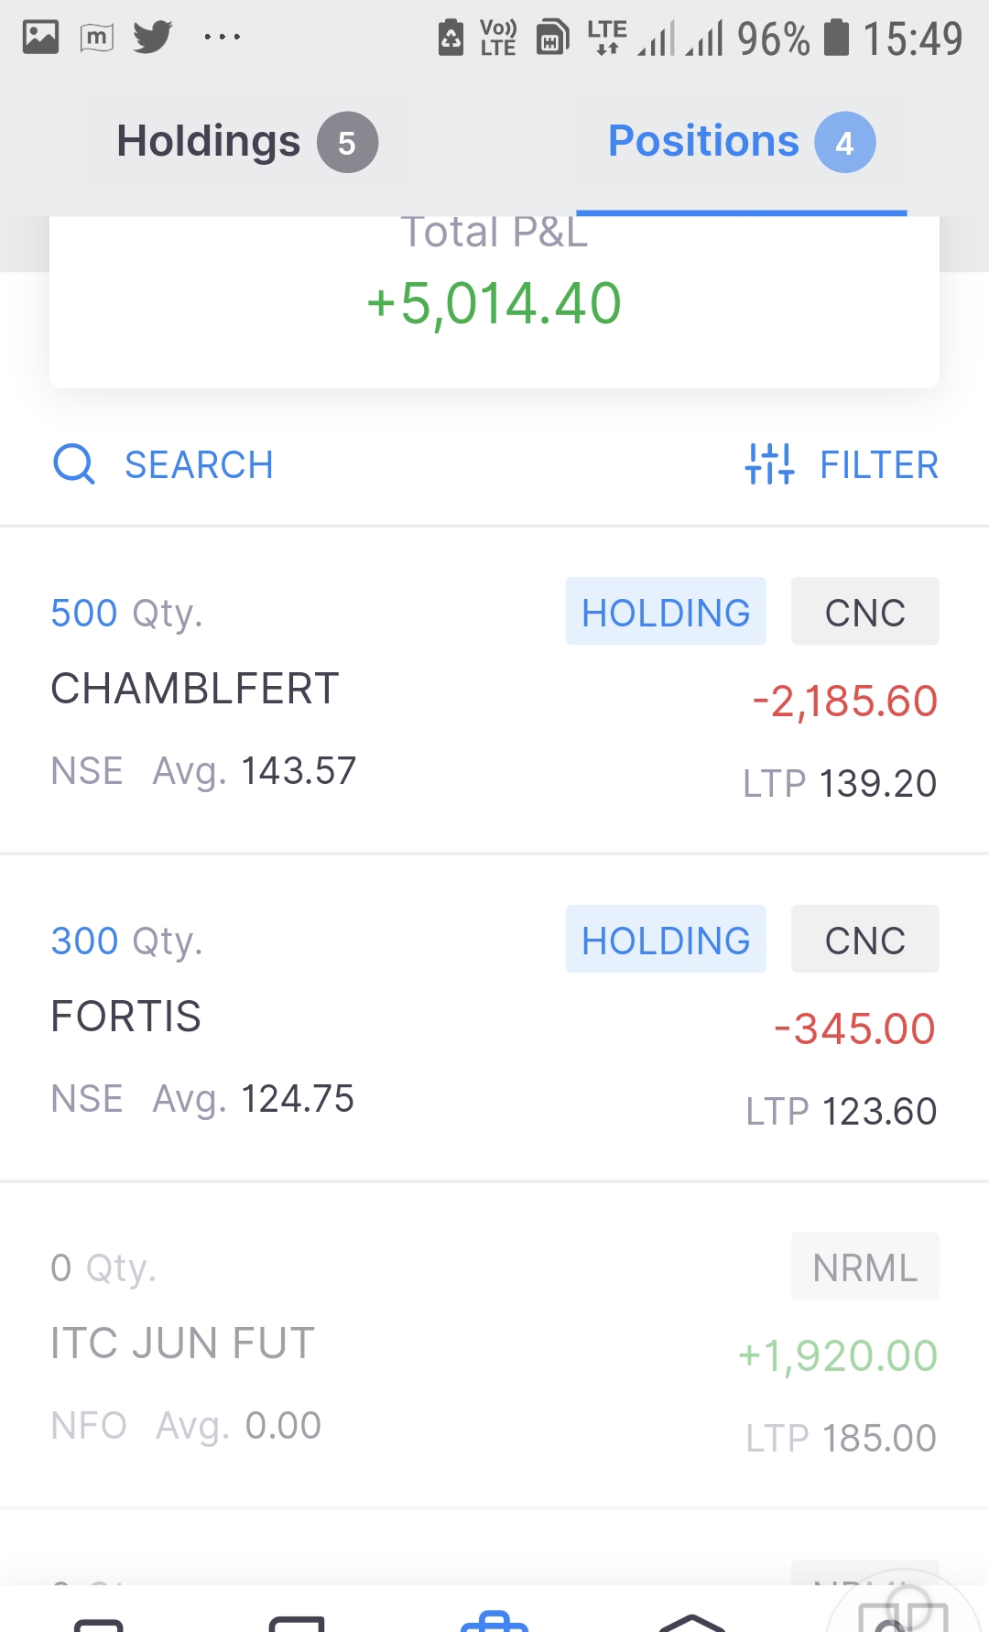Open the filter sliders icon
The width and height of the screenshot is (989, 1632).
click(769, 464)
